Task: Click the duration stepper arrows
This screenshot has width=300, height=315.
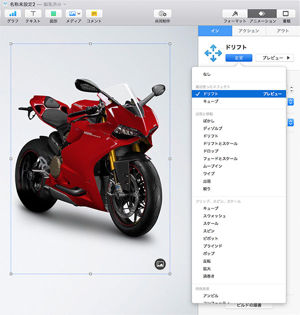Action: point(291,89)
